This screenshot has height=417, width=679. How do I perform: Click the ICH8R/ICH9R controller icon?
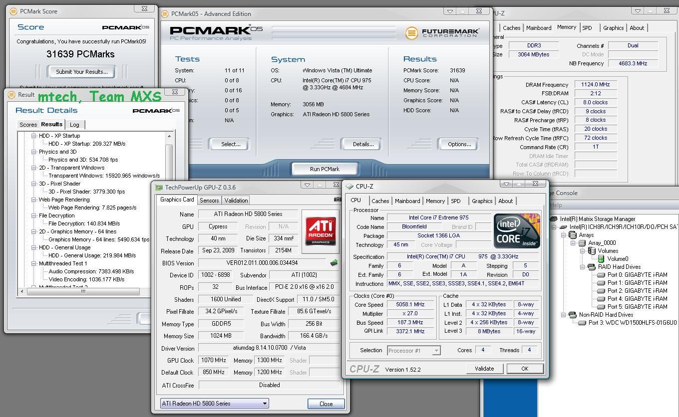tap(563, 227)
